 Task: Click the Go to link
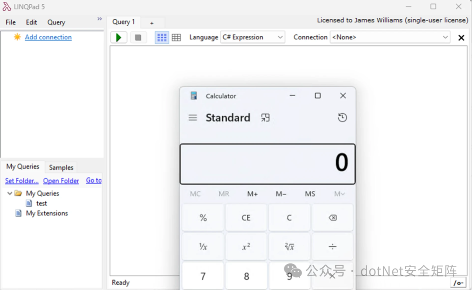(x=94, y=180)
